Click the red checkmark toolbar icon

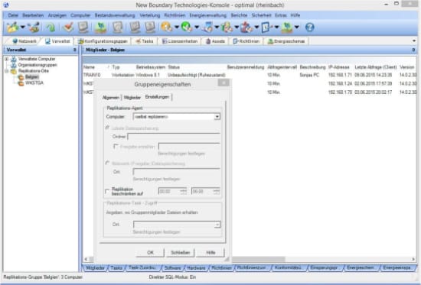68,27
